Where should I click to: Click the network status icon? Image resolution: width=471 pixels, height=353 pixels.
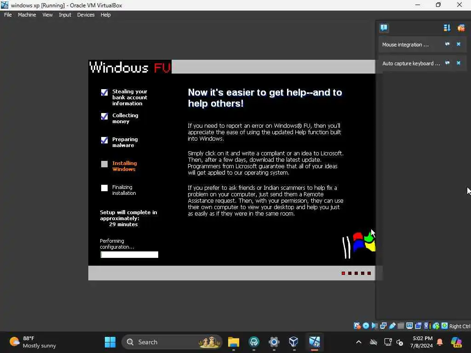point(383,326)
